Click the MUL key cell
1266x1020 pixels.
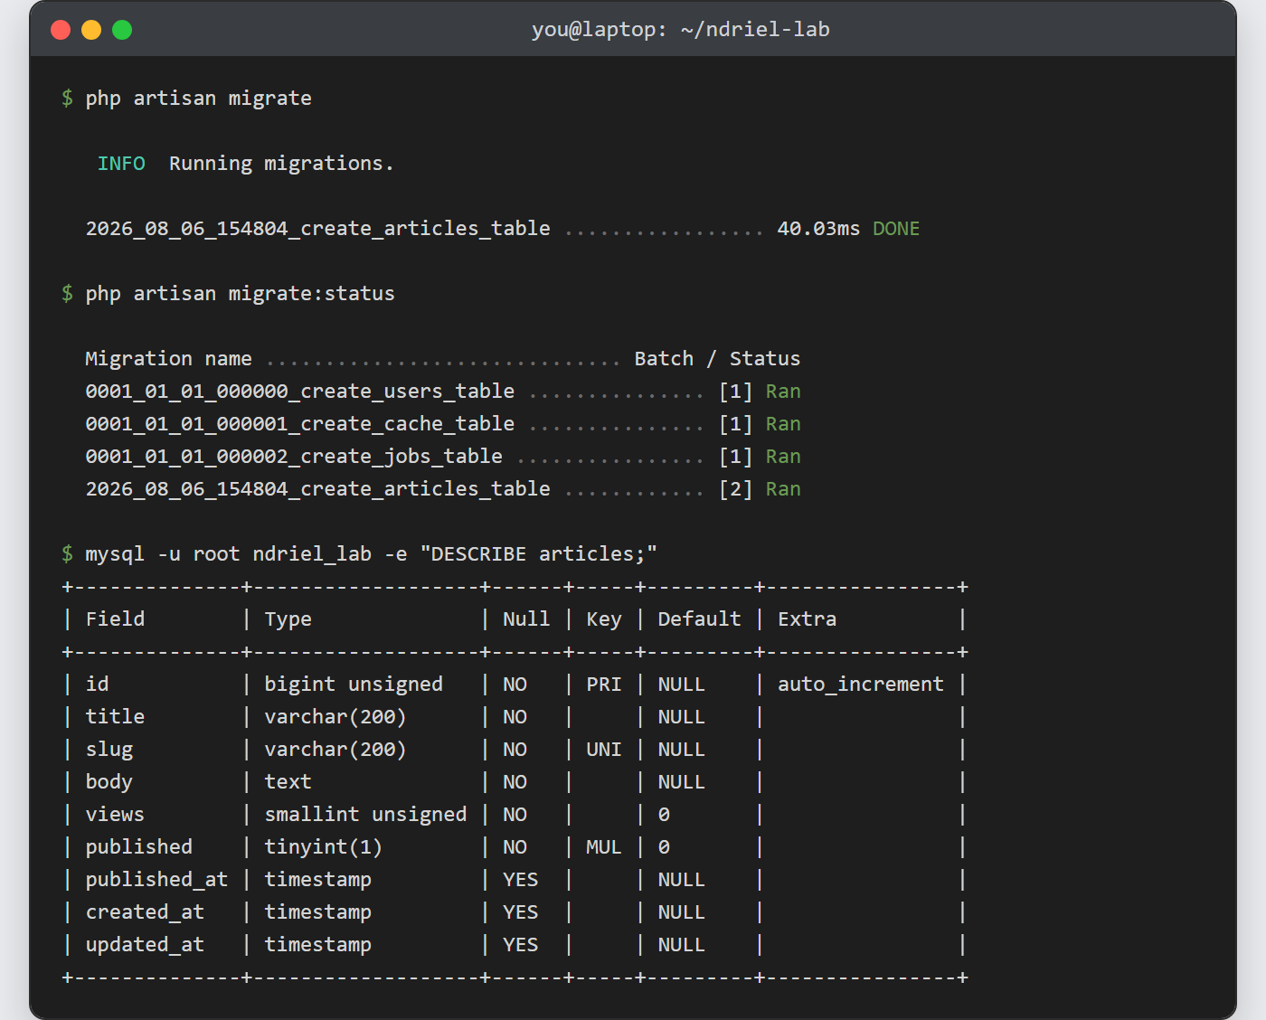click(x=604, y=847)
